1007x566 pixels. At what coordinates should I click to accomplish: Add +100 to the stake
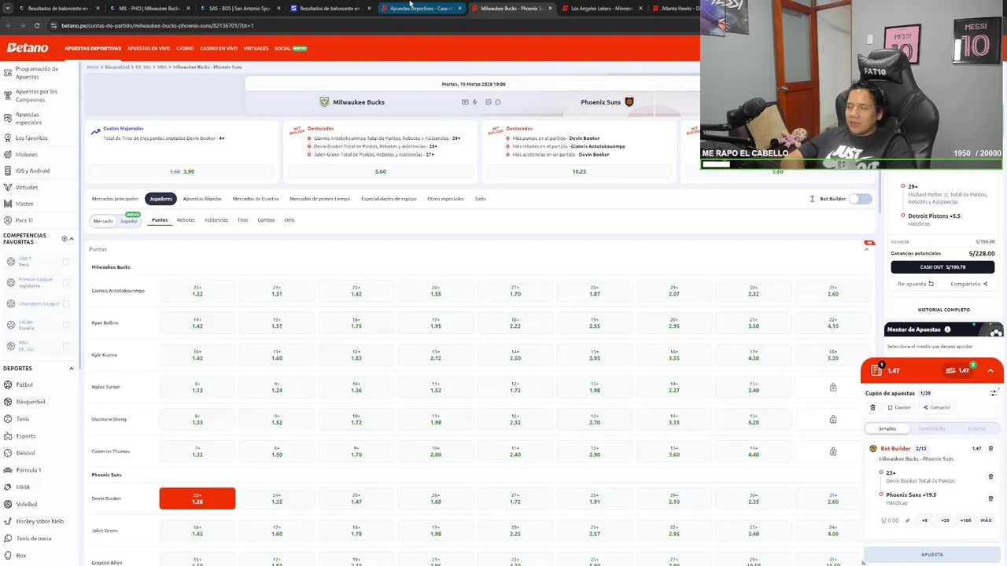(965, 520)
